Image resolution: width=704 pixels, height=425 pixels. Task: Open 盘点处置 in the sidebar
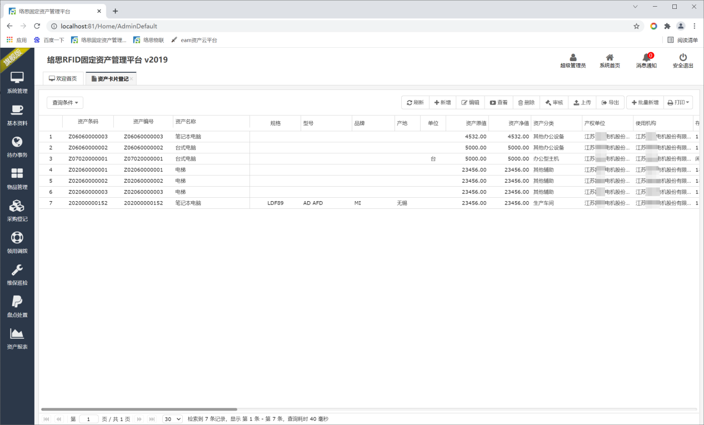click(x=17, y=307)
